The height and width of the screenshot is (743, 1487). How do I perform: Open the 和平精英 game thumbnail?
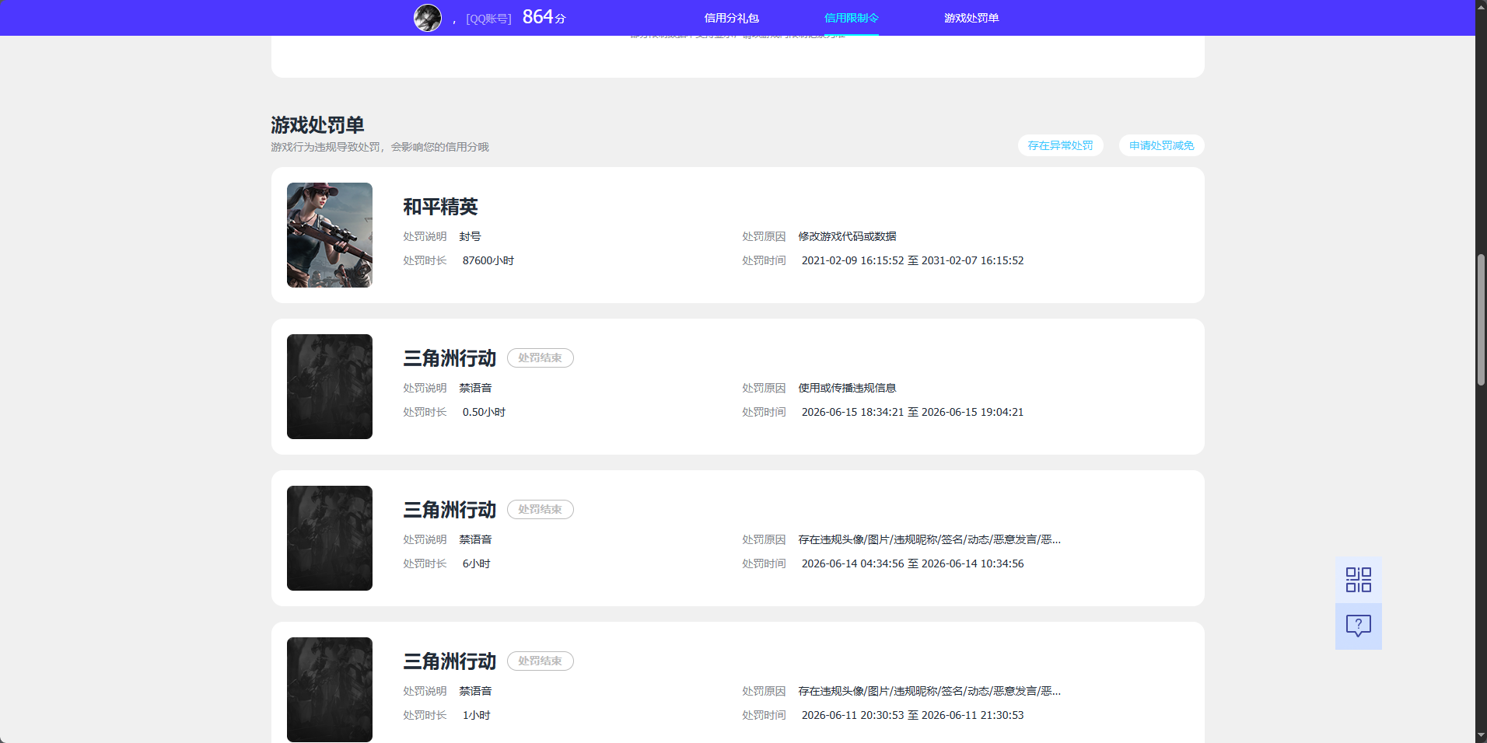tap(330, 235)
